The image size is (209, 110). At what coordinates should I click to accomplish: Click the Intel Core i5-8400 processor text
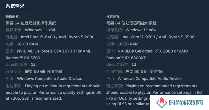[x=38, y=37]
